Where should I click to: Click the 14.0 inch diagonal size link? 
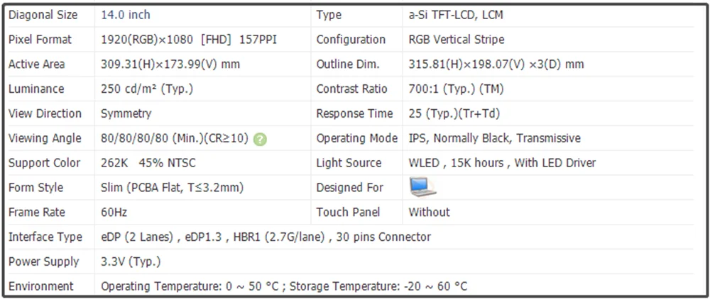(x=126, y=15)
